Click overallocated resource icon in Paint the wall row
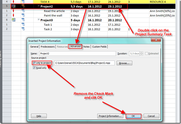The width and height of the screenshot is (181, 124). (13, 15)
